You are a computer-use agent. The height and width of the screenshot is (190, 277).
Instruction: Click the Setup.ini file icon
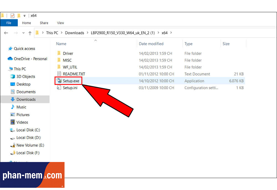[x=59, y=88]
